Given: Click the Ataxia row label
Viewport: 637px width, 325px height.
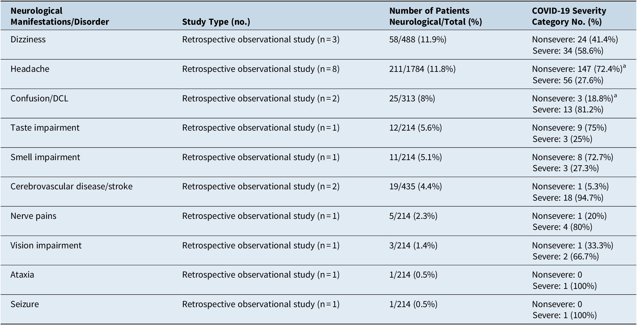Looking at the screenshot, I should (x=22, y=275).
